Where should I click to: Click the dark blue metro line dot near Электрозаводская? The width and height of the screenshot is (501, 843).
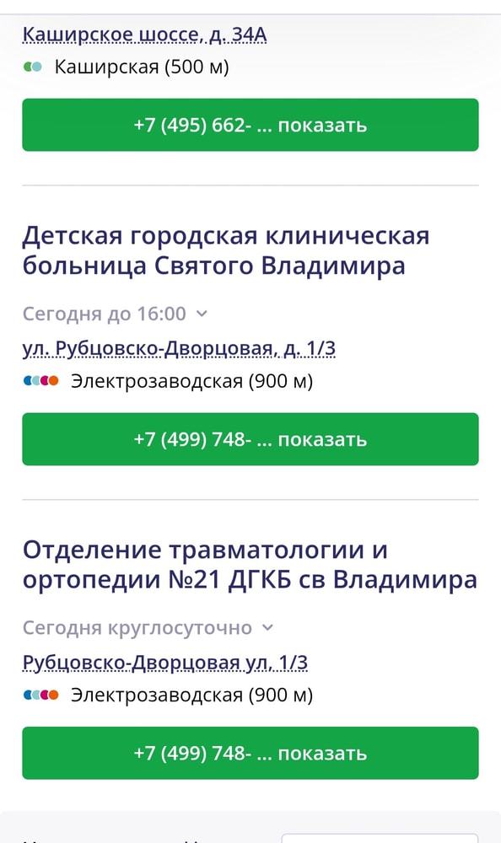27,380
